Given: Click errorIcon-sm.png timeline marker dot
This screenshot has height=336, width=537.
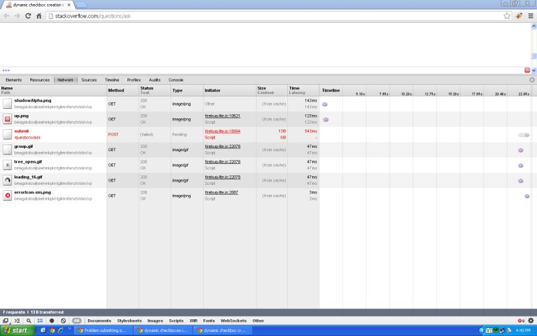Looking at the screenshot, I should tap(527, 196).
